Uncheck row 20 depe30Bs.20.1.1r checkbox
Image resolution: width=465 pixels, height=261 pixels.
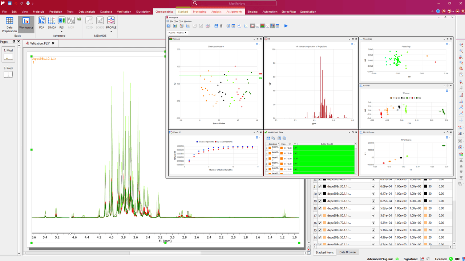[x=320, y=194]
